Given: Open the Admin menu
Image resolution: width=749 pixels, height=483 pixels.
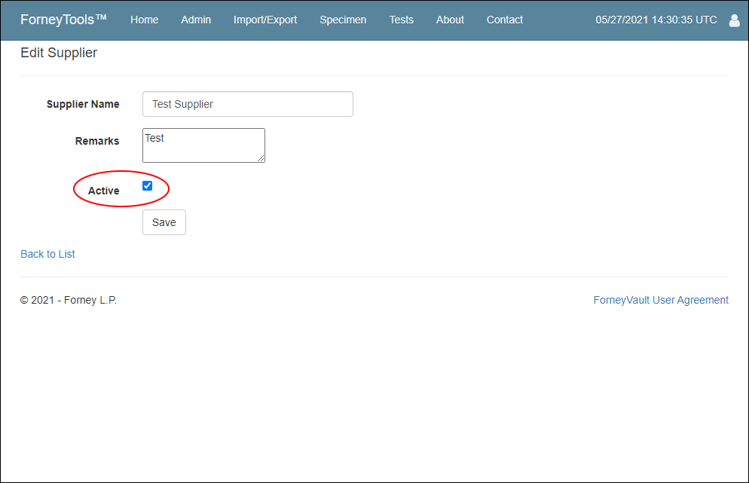Looking at the screenshot, I should tap(196, 20).
